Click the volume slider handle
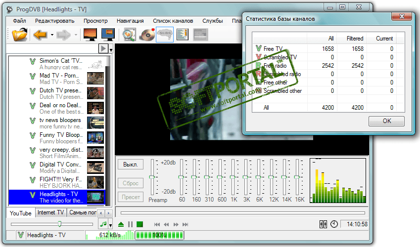420x247 pixels. pos(59,224)
